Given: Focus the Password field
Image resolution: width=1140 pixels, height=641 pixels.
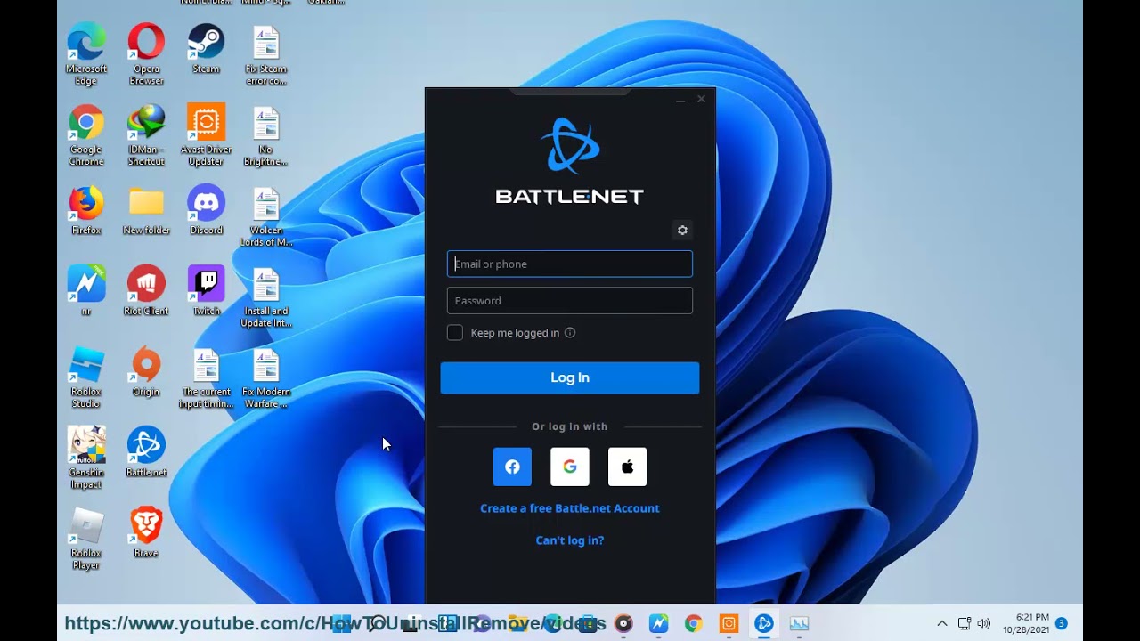Looking at the screenshot, I should (570, 300).
